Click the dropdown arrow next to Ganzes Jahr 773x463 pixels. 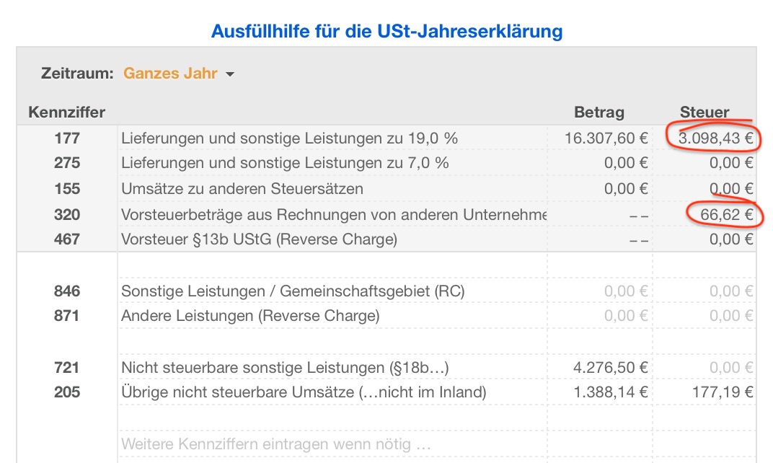point(230,74)
